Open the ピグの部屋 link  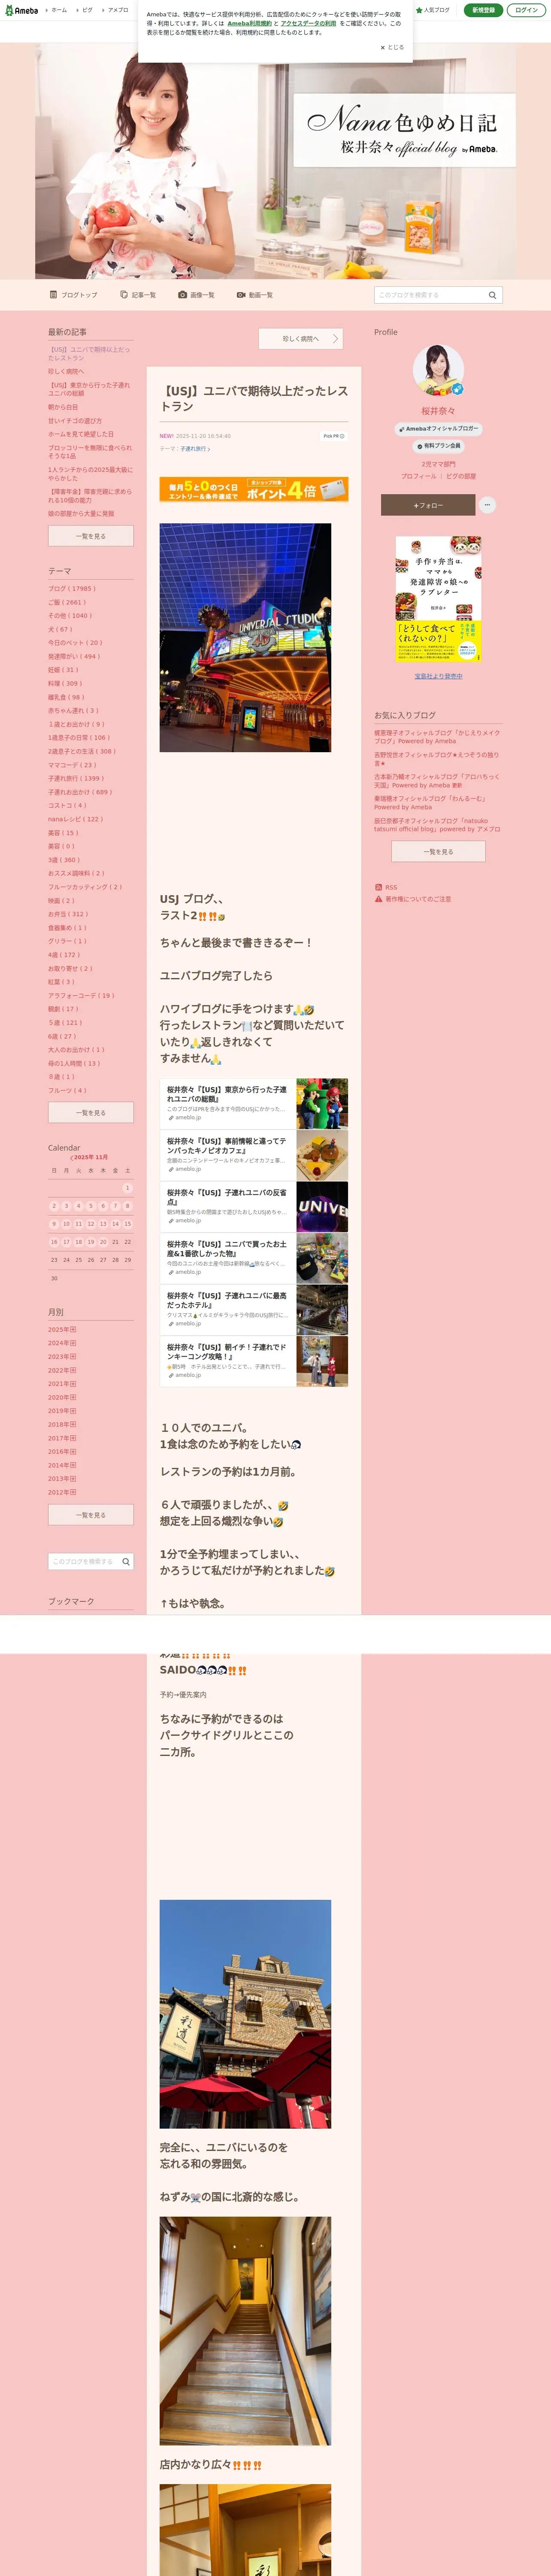tap(461, 476)
